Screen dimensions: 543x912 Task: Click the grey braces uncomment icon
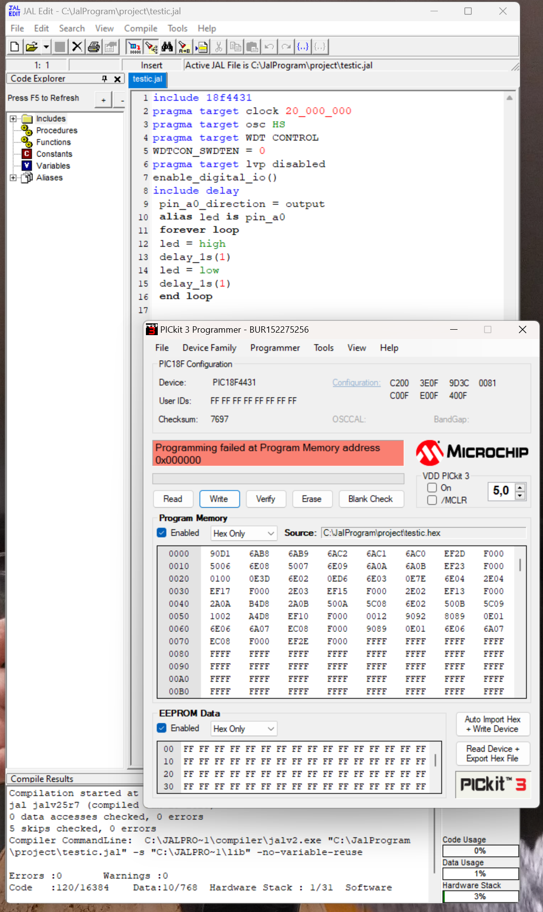pos(320,47)
